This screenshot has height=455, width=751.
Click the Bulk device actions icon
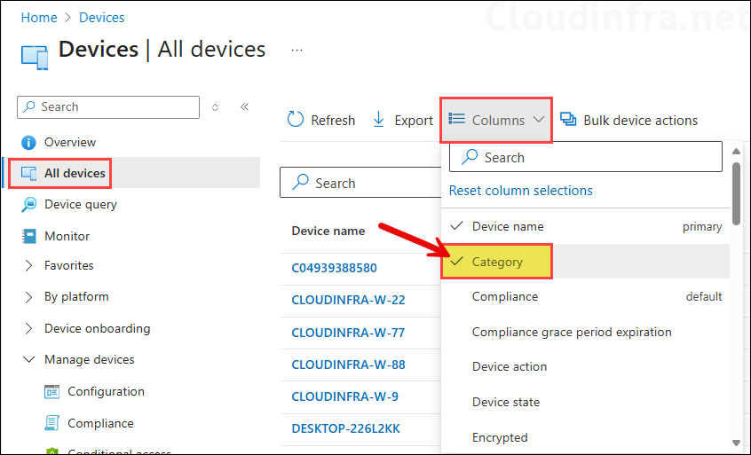568,121
